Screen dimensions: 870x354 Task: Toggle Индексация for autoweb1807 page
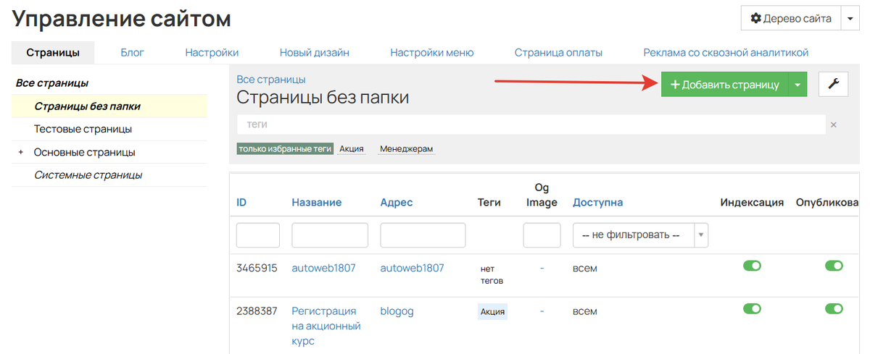pos(752,266)
